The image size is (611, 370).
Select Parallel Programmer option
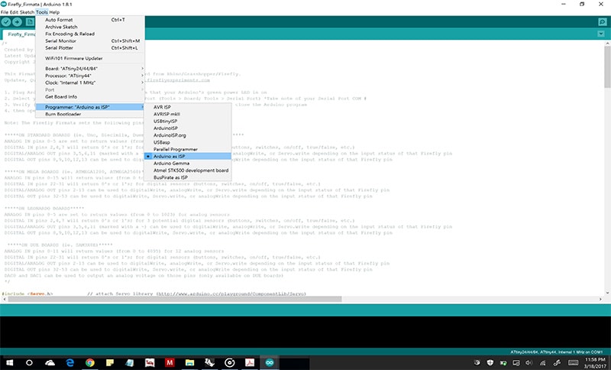188,149
